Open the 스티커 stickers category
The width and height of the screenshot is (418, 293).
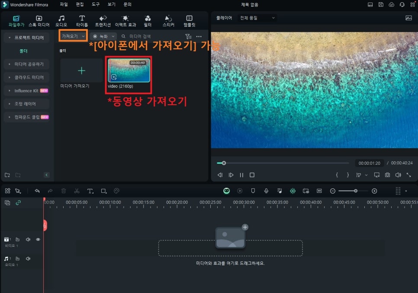168,21
